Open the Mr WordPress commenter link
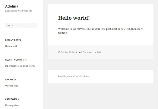This screenshot has width=158, height=109. tap(12, 66)
